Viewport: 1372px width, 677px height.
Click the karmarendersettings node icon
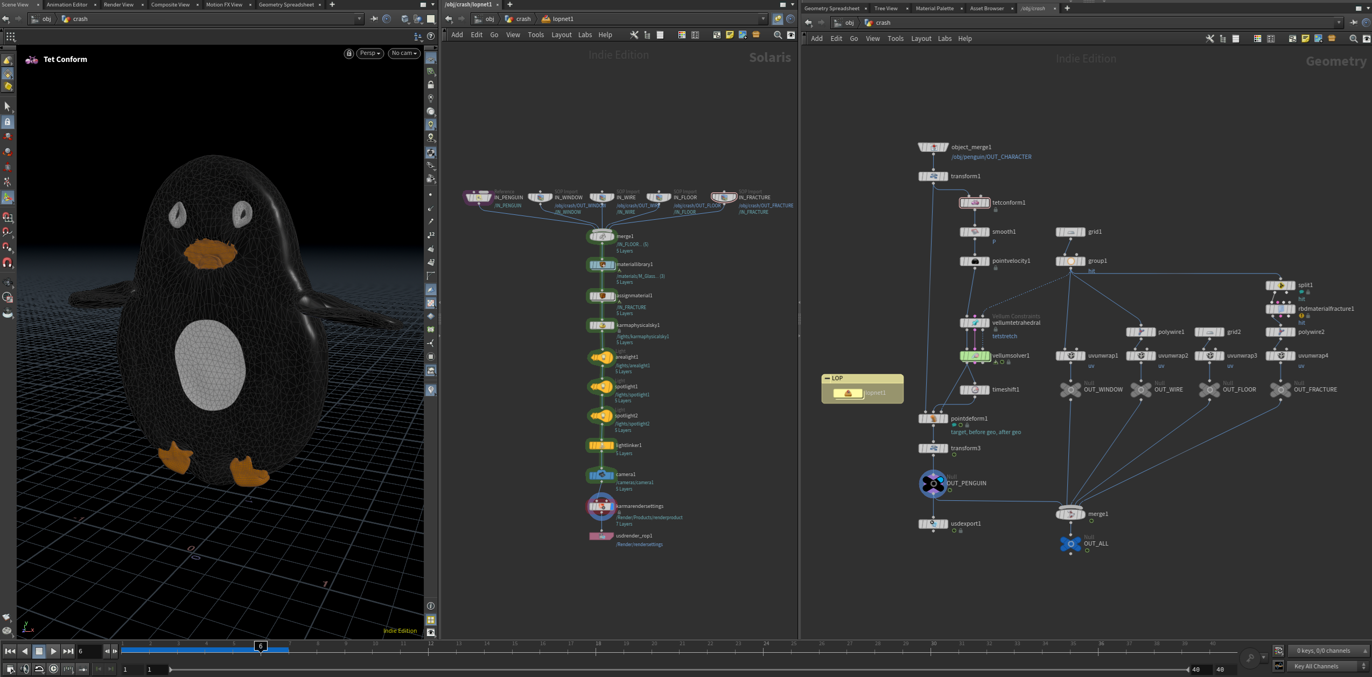[601, 506]
